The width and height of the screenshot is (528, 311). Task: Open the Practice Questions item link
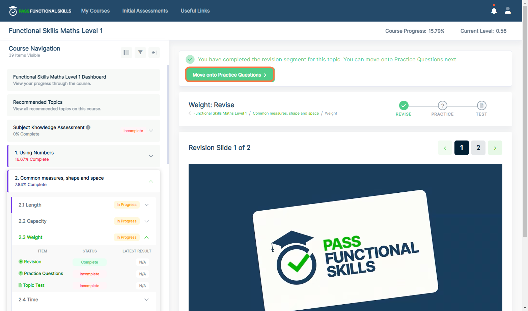point(44,273)
